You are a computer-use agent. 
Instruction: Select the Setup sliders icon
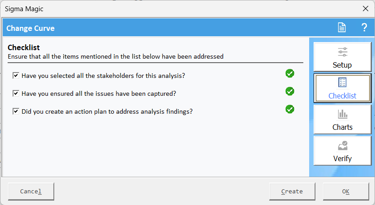point(342,52)
